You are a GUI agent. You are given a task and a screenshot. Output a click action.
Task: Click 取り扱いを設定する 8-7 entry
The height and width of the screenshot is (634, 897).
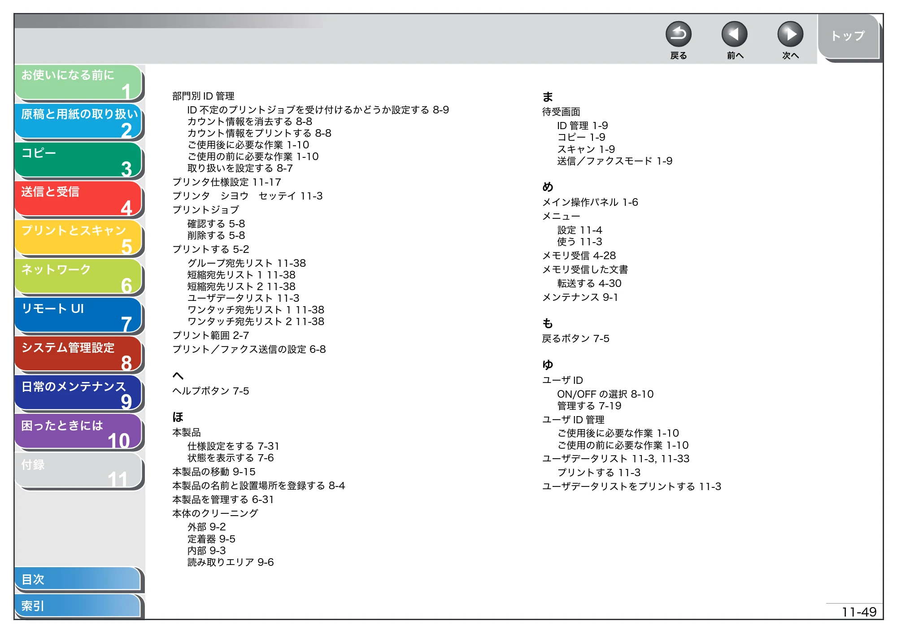point(240,168)
